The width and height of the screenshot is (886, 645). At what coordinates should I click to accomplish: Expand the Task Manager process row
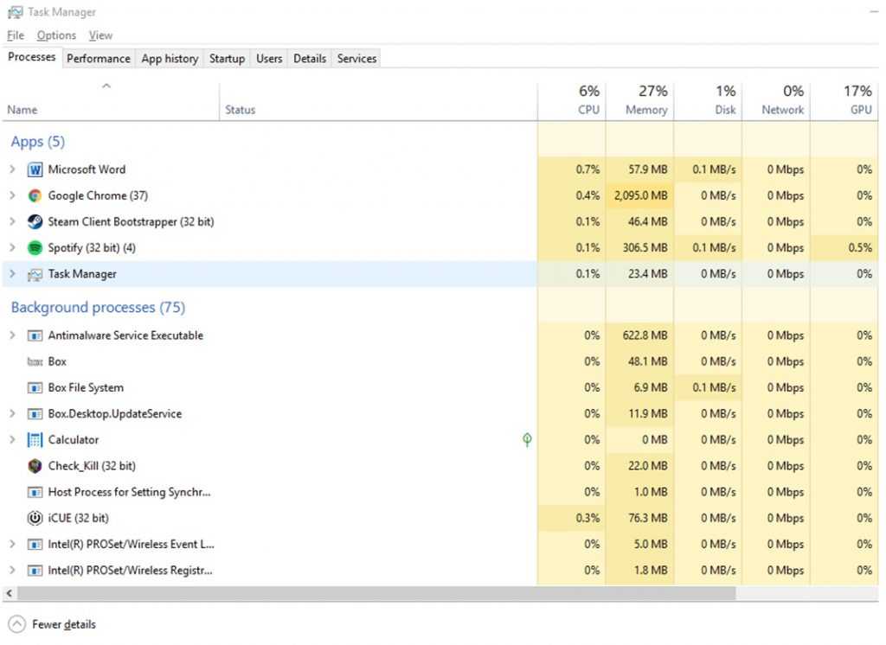pyautogui.click(x=12, y=274)
